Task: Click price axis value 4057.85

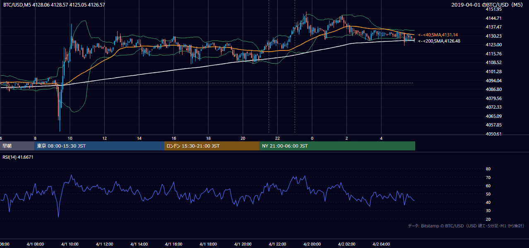Action: click(x=494, y=125)
